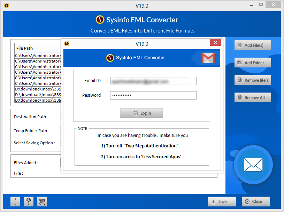Open help via question mark icon

29,202
